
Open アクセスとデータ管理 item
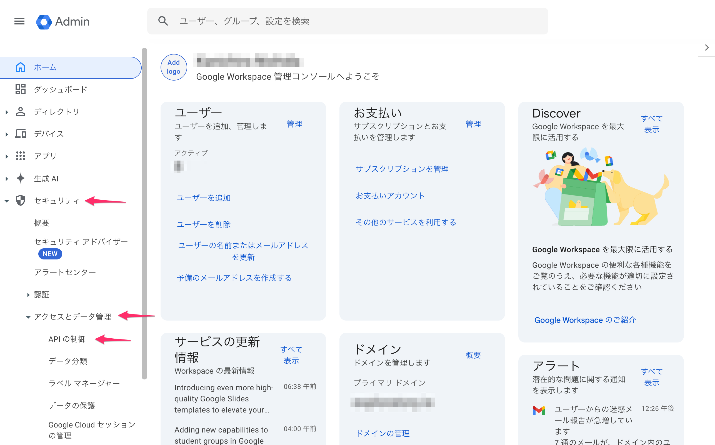(x=72, y=317)
